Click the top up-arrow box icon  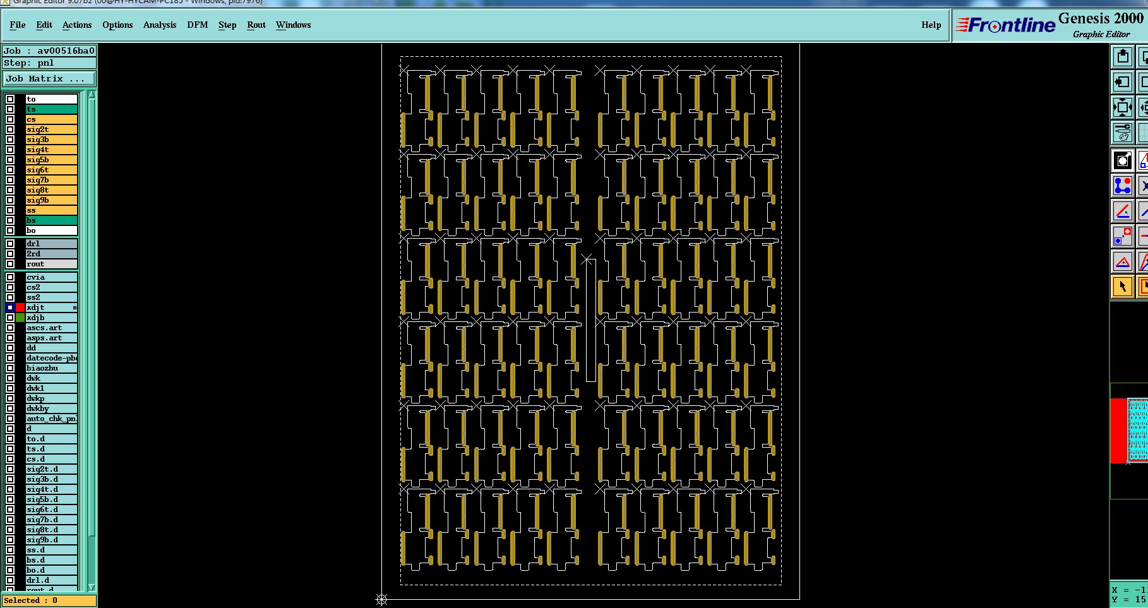pos(1122,57)
